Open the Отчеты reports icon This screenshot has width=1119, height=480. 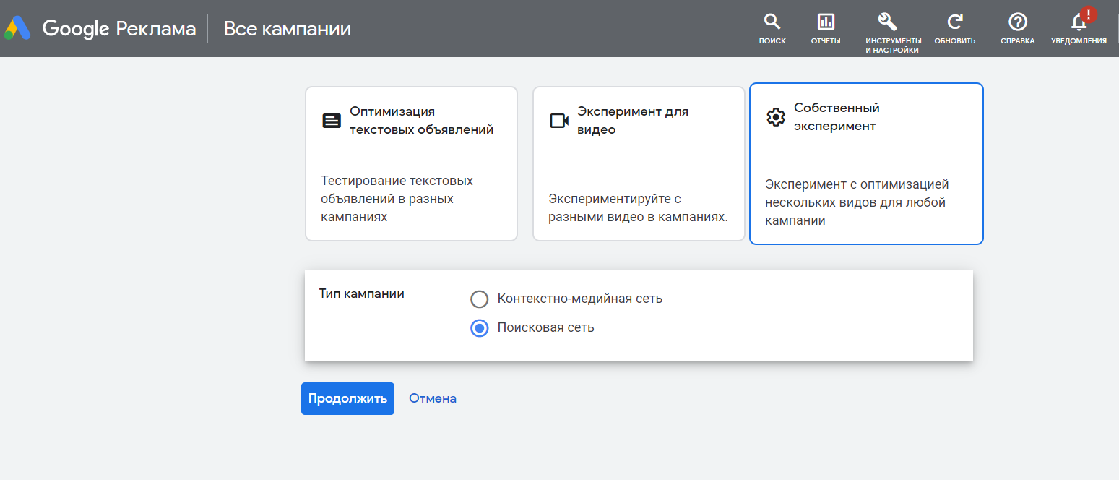pyautogui.click(x=826, y=22)
